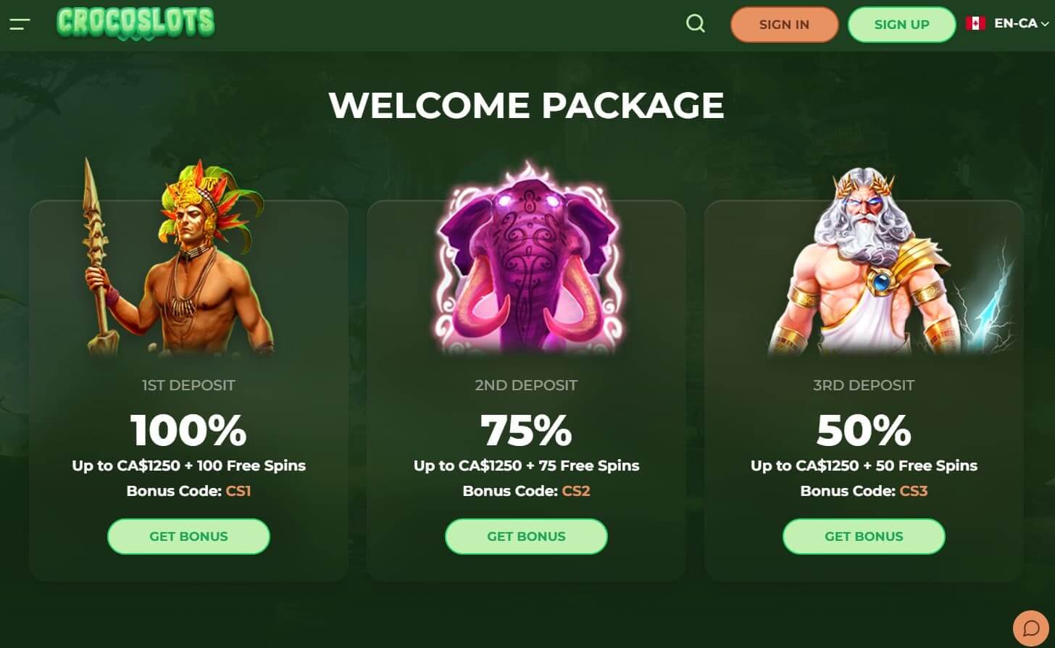Get the 2nd deposit 75% bonus
Image resolution: width=1055 pixels, height=648 pixels.
pos(526,537)
